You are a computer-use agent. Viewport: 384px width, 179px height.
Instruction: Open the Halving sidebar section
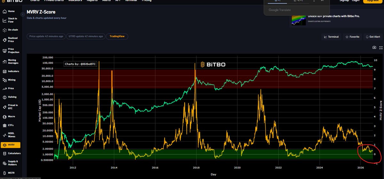[10, 97]
